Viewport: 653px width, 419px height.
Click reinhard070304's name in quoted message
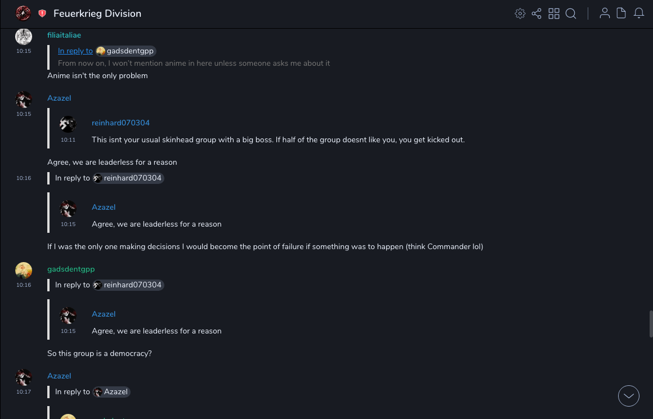(x=120, y=123)
